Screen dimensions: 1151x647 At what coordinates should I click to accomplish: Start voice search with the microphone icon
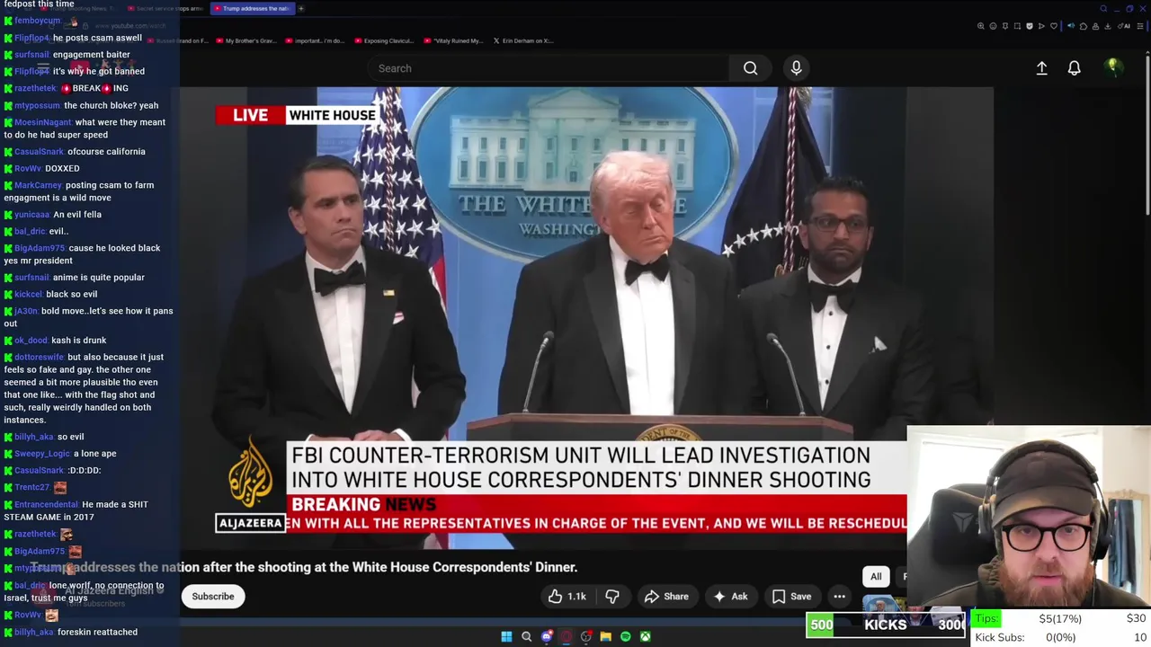point(796,68)
